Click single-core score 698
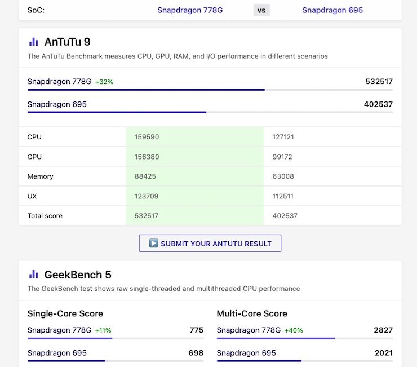 click(x=196, y=353)
